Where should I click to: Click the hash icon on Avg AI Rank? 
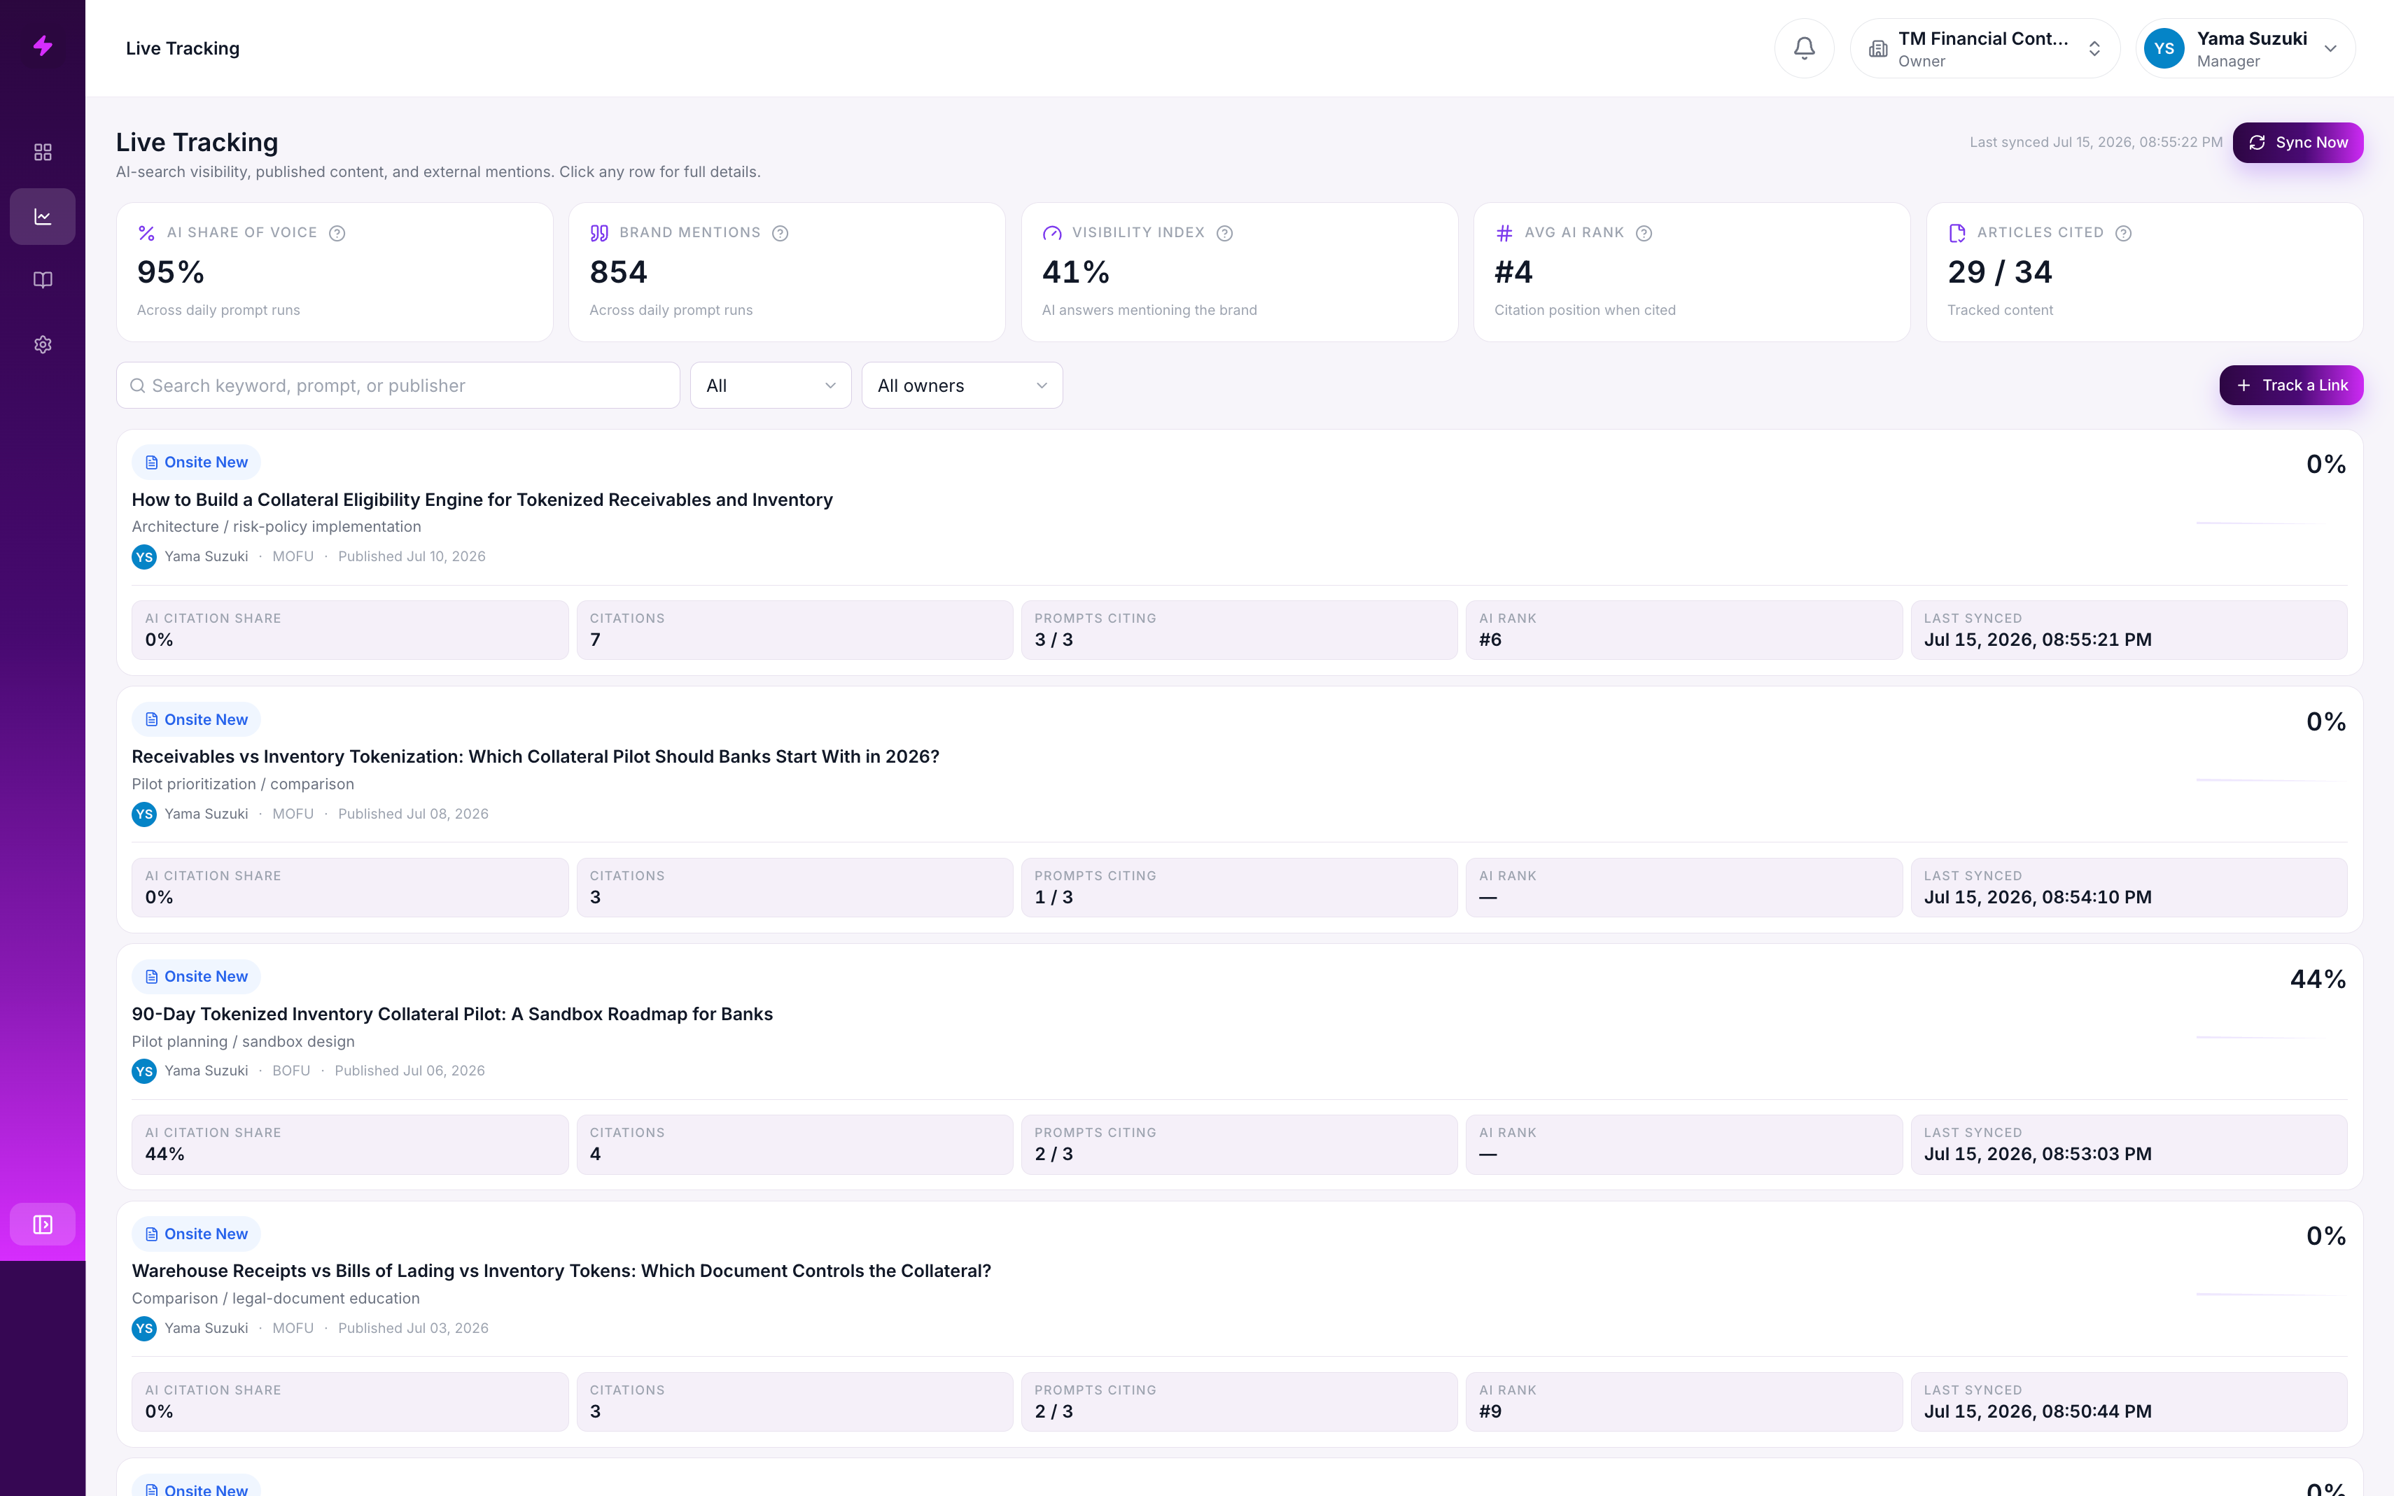coord(1504,234)
